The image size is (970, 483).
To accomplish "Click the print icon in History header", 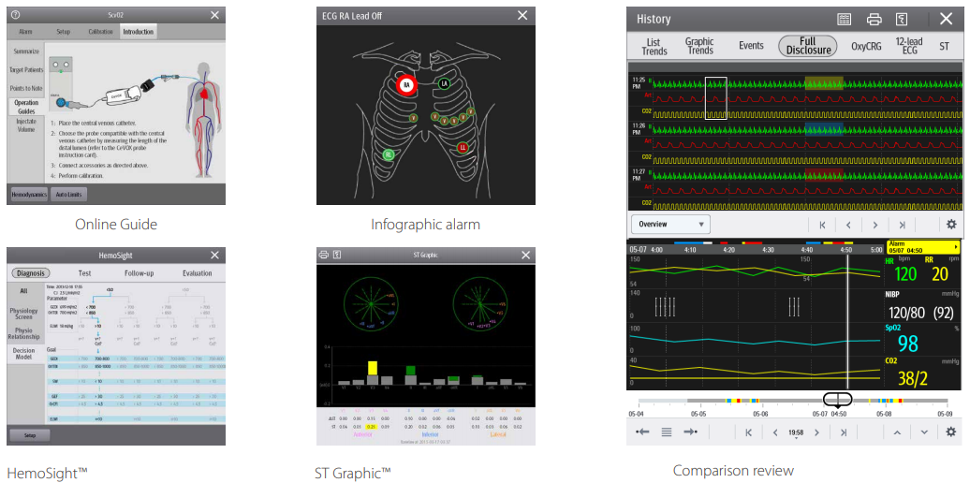I will (x=874, y=19).
